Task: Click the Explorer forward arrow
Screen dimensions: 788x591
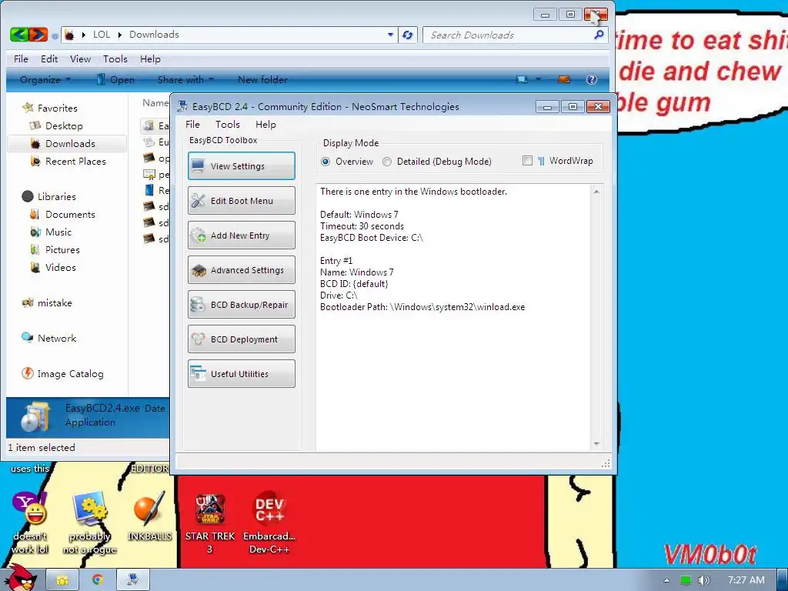Action: (38, 34)
